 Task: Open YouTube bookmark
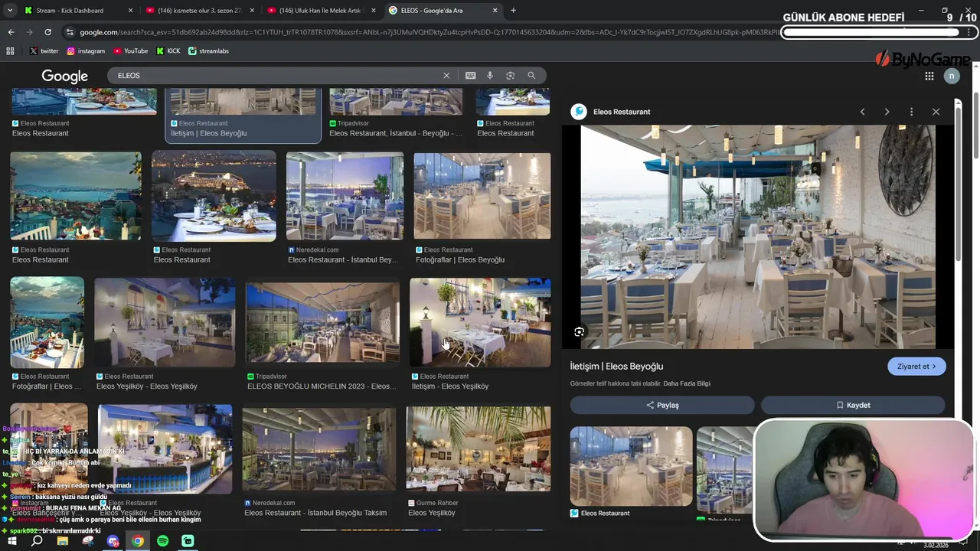[x=130, y=51]
